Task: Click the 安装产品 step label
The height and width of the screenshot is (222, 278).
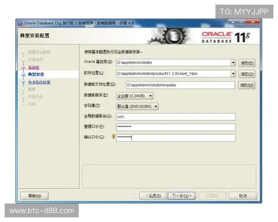Action: 36,97
